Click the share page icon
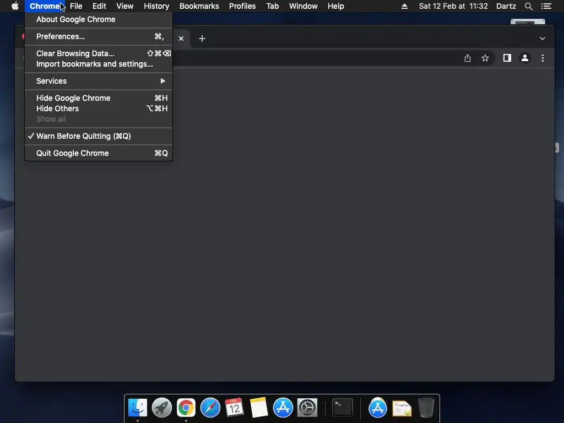Image resolution: width=564 pixels, height=423 pixels. pyautogui.click(x=467, y=58)
